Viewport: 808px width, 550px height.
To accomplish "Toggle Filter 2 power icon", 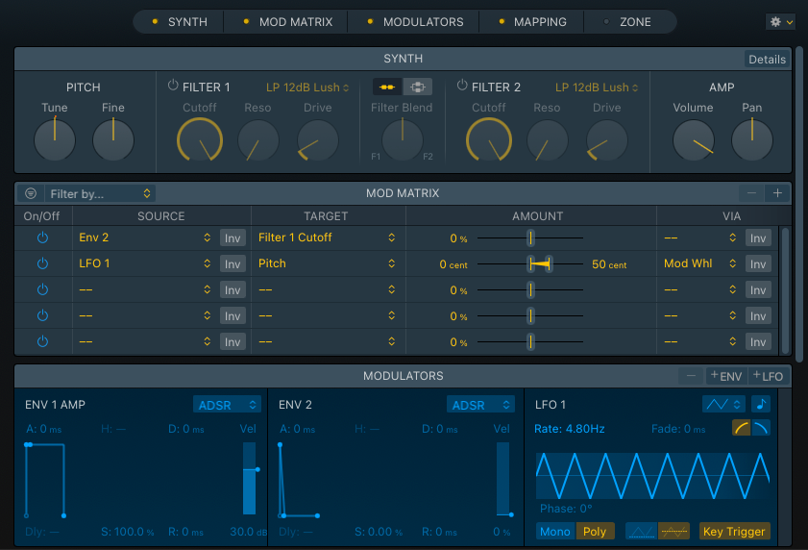I will (x=462, y=86).
